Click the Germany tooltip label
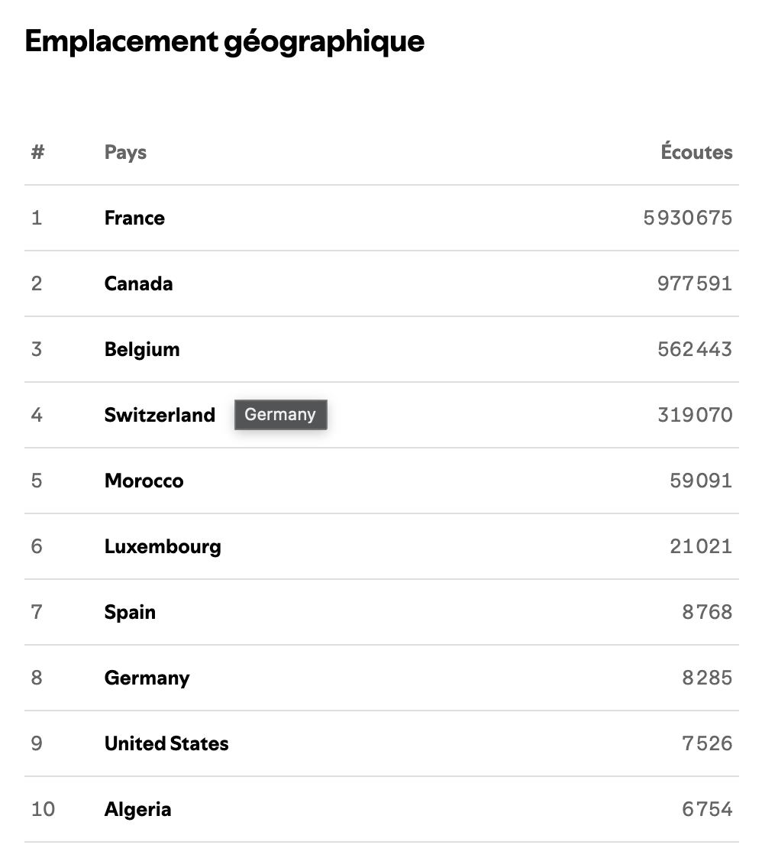 point(280,415)
